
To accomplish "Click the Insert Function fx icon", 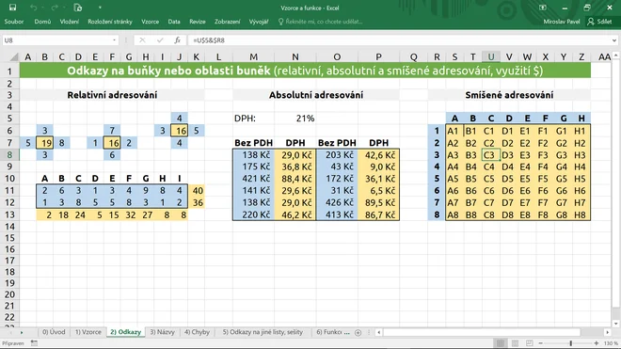I will pos(178,40).
